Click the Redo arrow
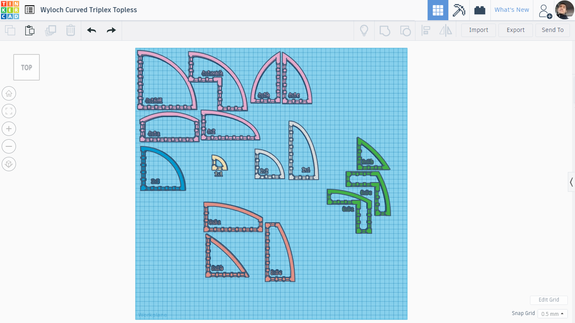575x323 pixels. point(111,30)
